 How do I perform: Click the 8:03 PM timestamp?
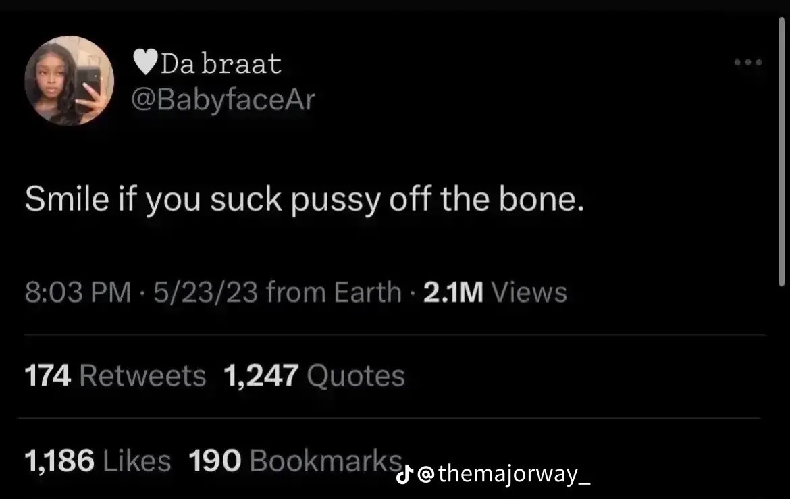[x=78, y=292]
